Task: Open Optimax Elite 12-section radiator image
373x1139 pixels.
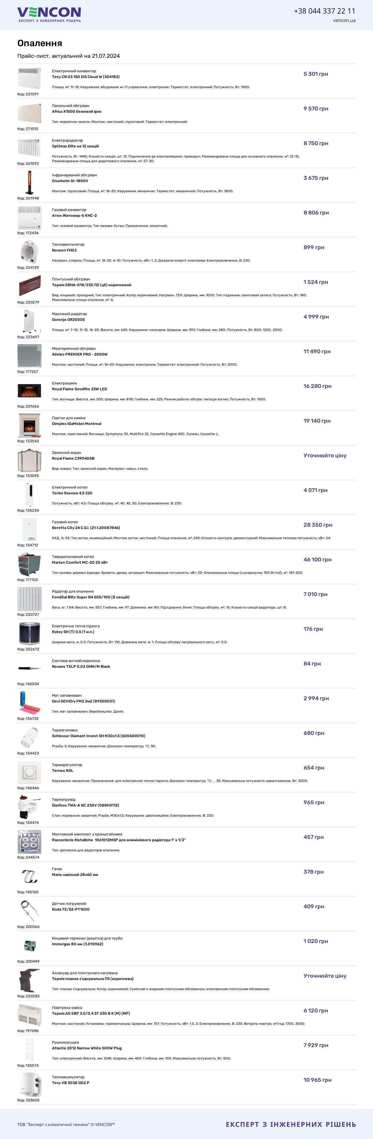Action: click(29, 148)
